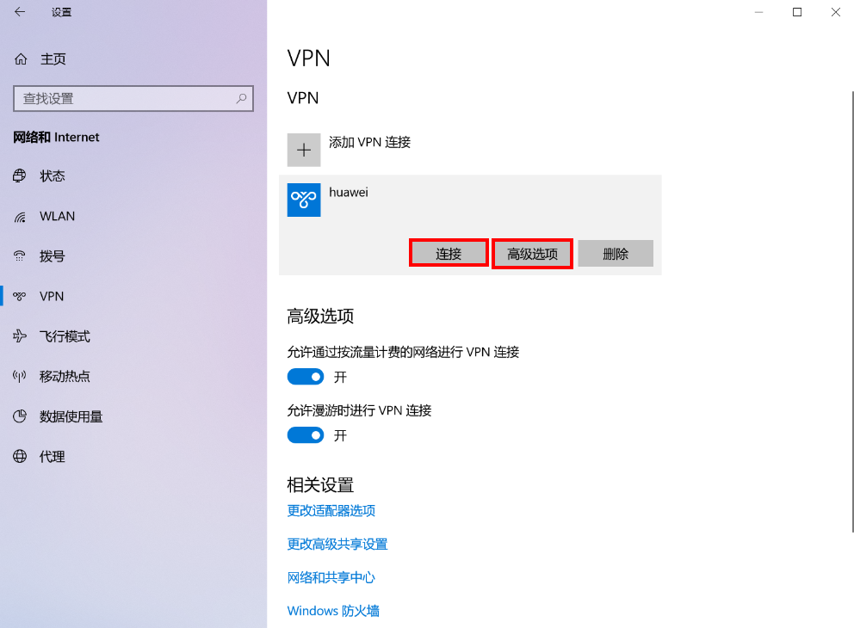Open the Windows 防火墙 link

click(333, 611)
